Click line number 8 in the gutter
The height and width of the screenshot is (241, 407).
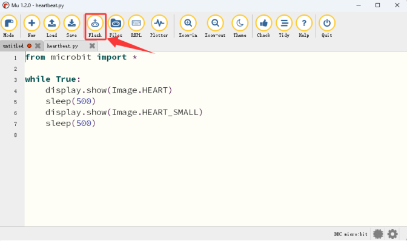coord(16,135)
